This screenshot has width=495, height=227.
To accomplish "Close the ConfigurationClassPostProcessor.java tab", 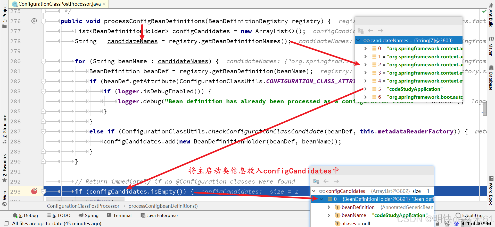I will [104, 4].
